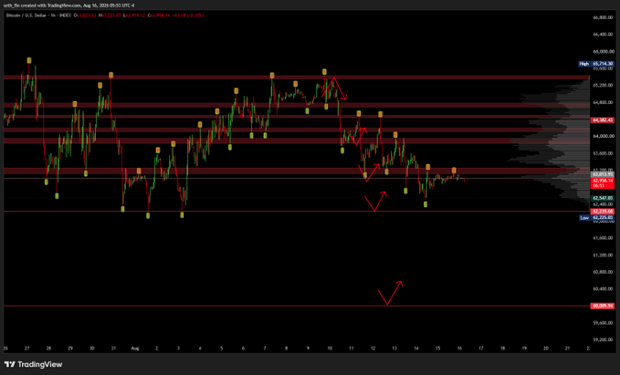The image size is (620, 375).
Task: Select date 21 on the time axis
Action: [x=567, y=349]
